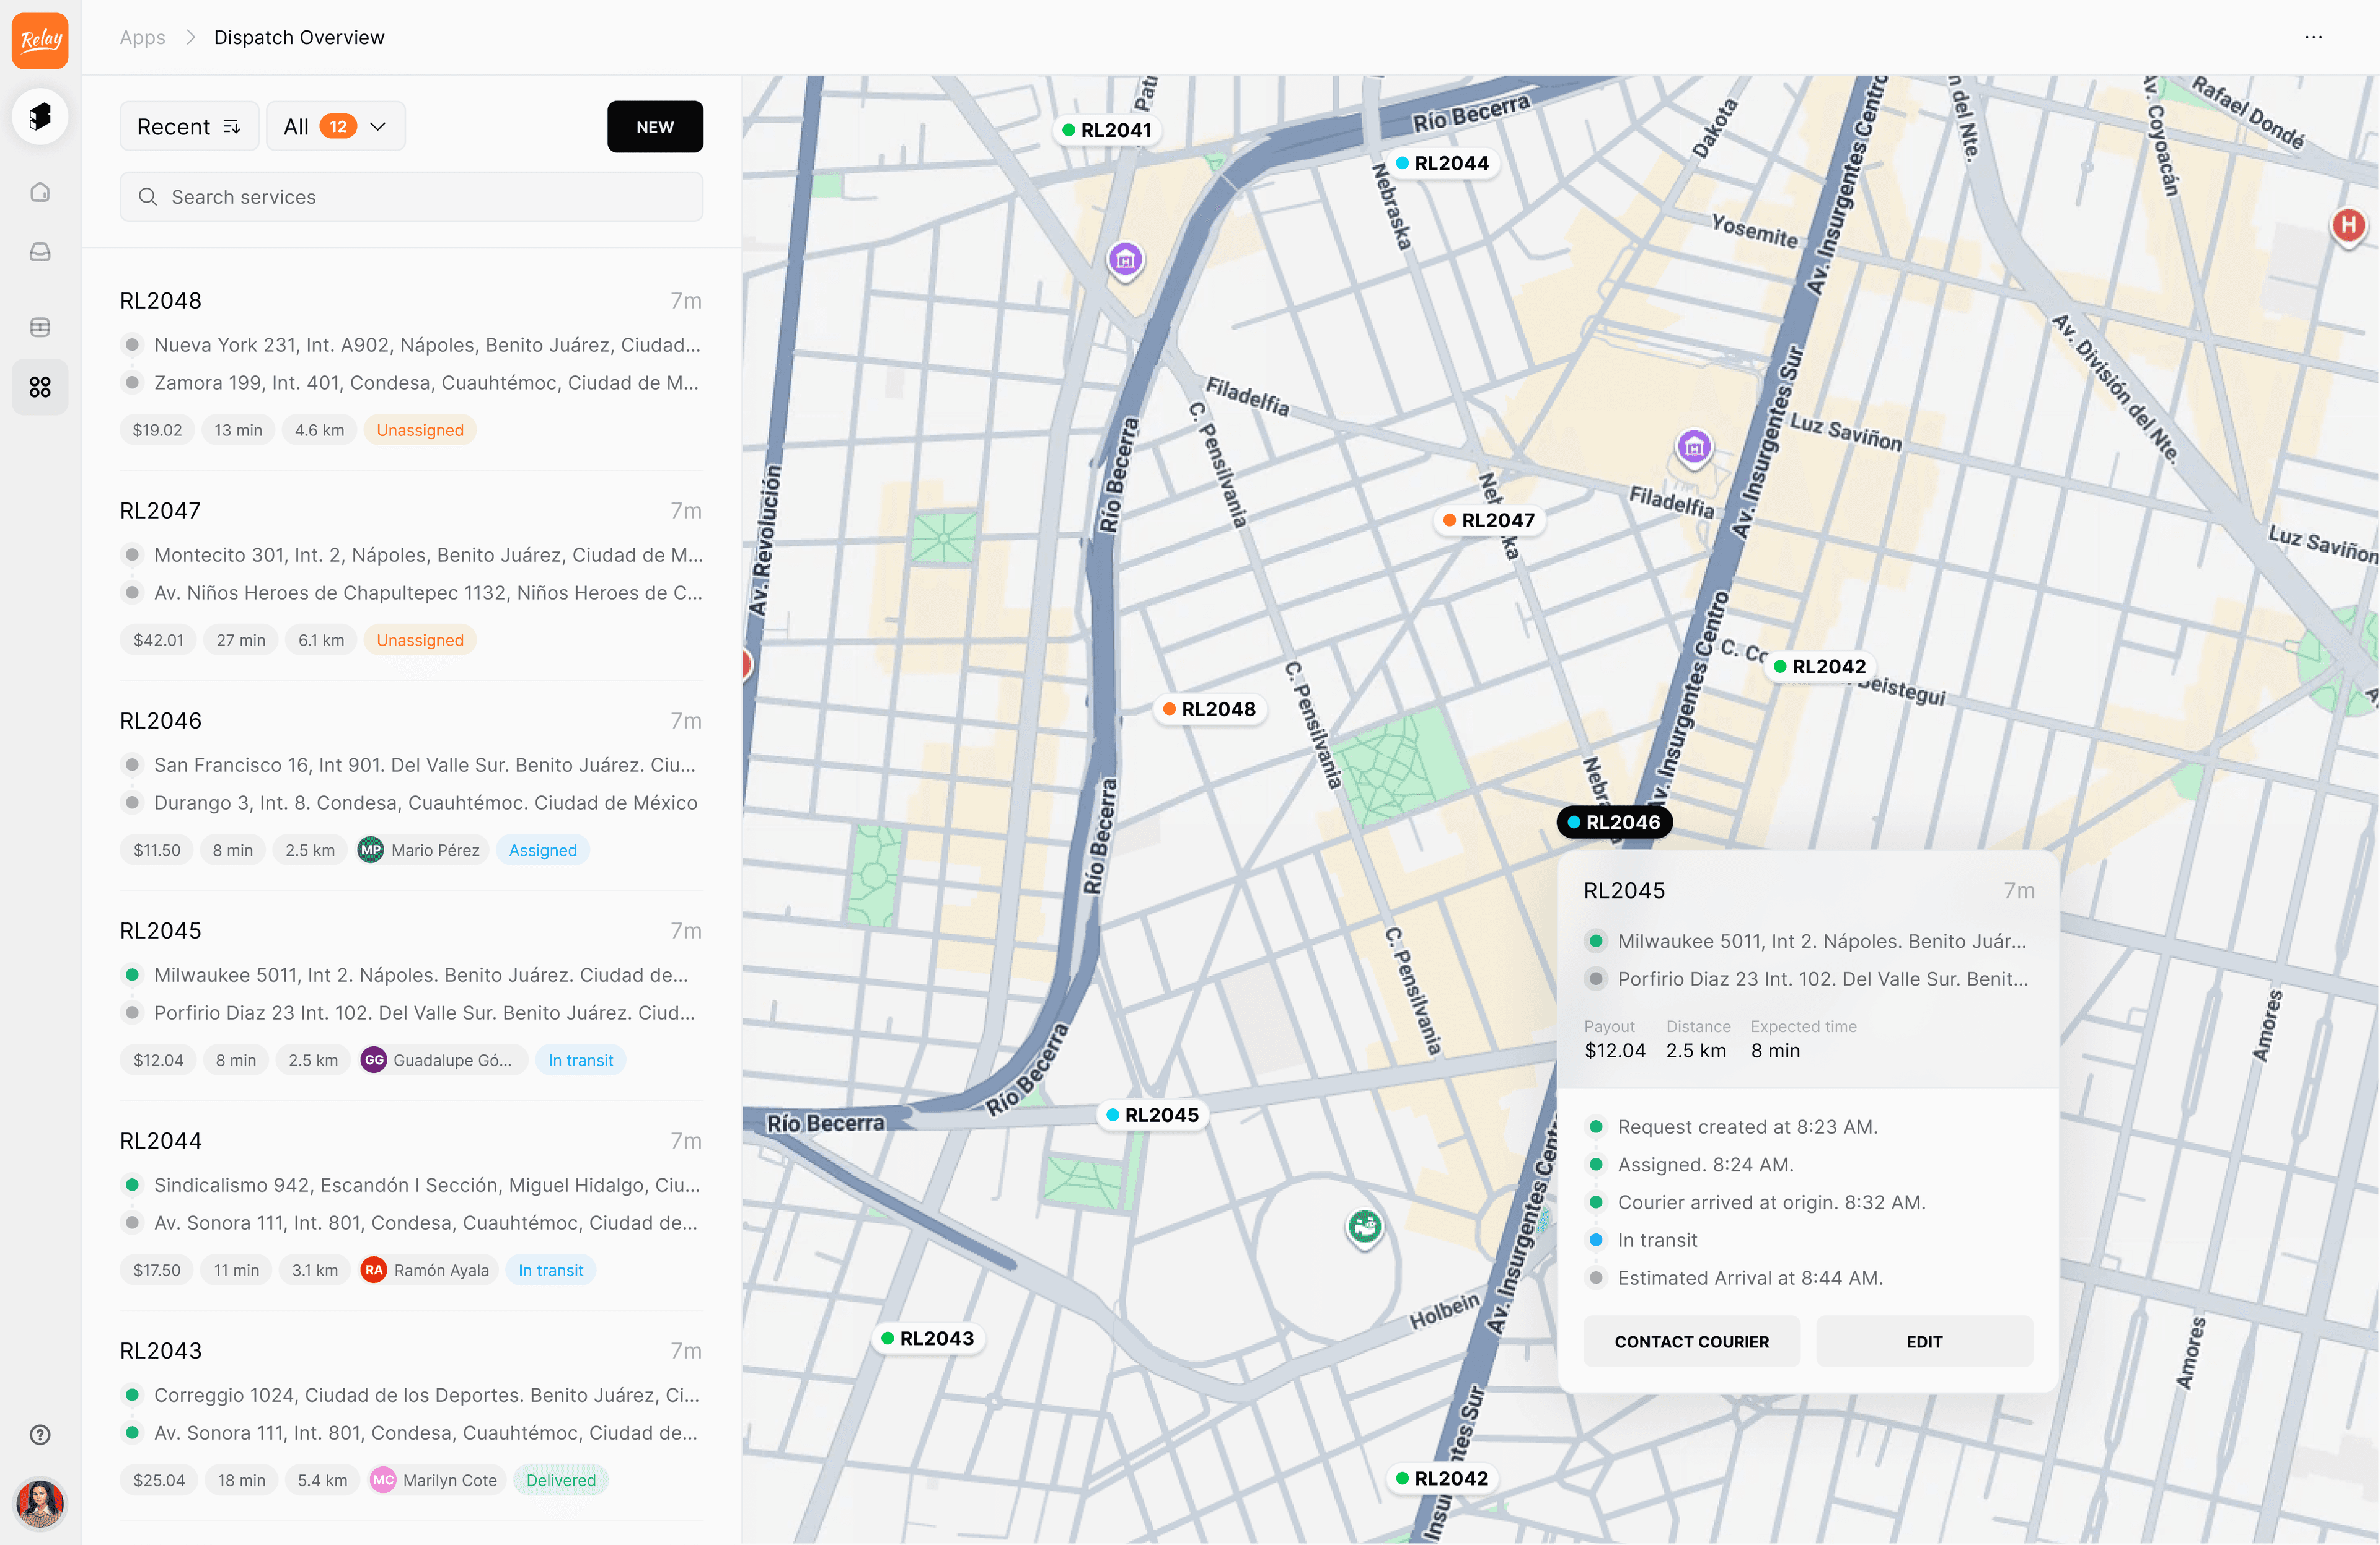Open the RL2048 service card title
The width and height of the screenshot is (2380, 1545).
click(160, 301)
